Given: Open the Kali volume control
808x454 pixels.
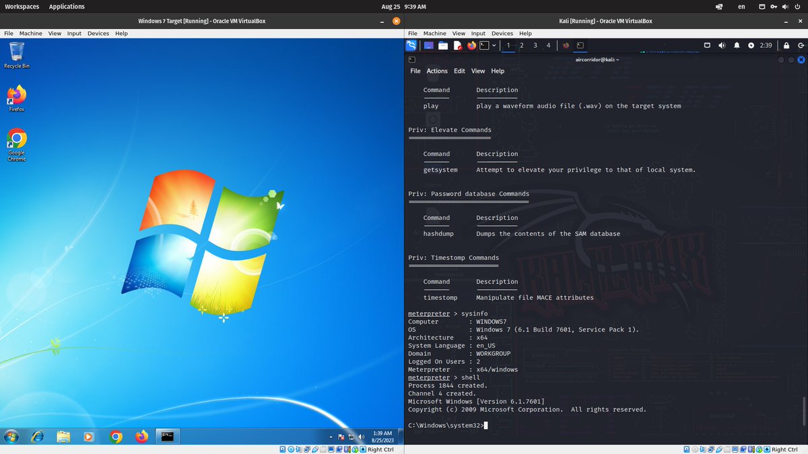Looking at the screenshot, I should 722,45.
